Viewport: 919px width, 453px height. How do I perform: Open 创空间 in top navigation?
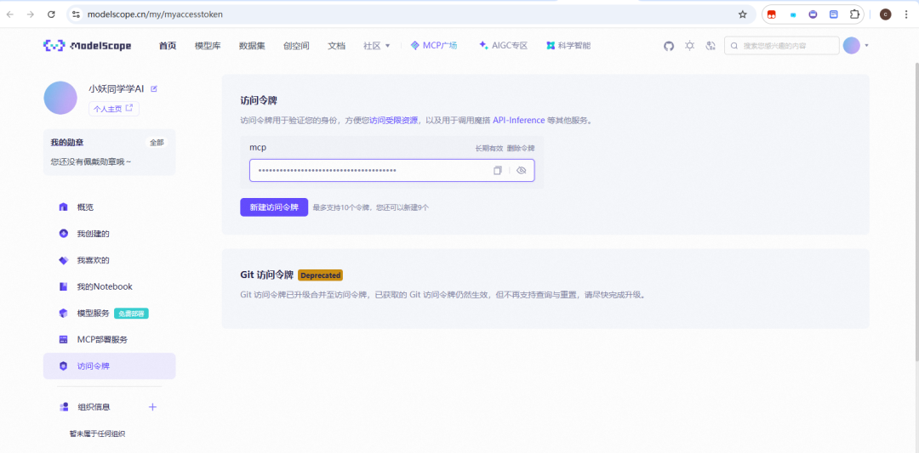click(296, 46)
